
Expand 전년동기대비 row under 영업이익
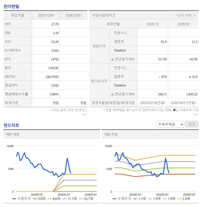(x=112, y=59)
